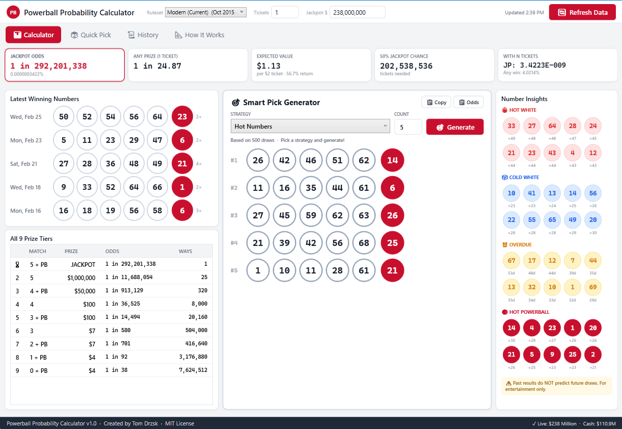Screen dimensions: 622x429
Task: Click the Tickets input field
Action: (285, 12)
